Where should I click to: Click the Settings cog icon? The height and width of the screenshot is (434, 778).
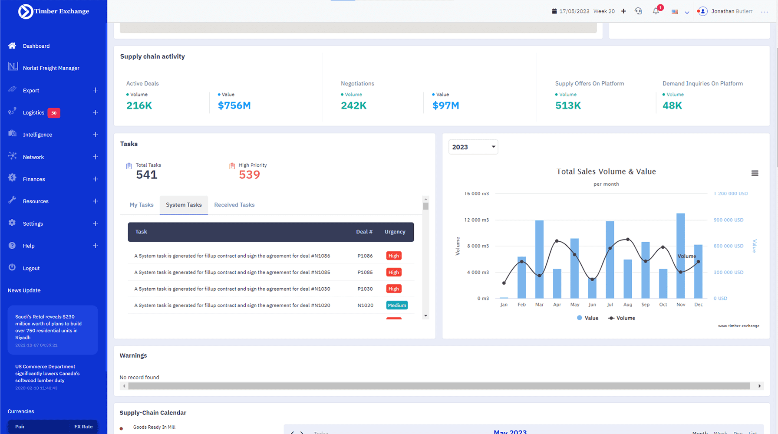tap(12, 223)
